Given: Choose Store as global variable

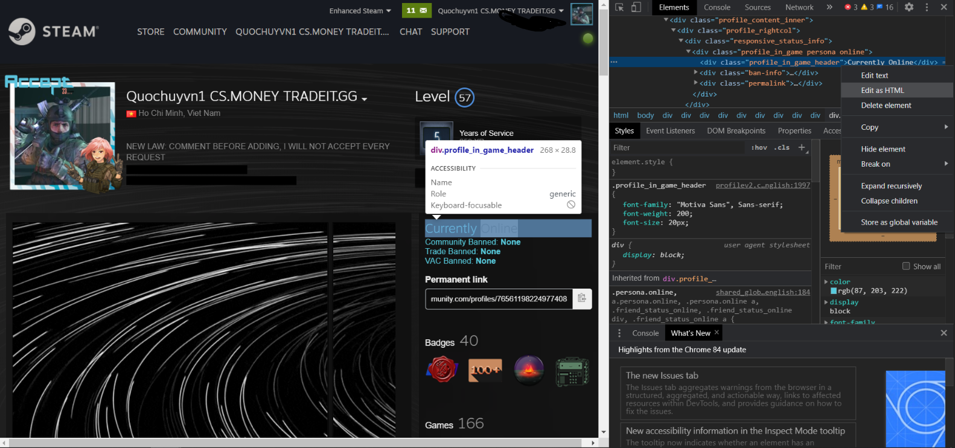Looking at the screenshot, I should 897,222.
